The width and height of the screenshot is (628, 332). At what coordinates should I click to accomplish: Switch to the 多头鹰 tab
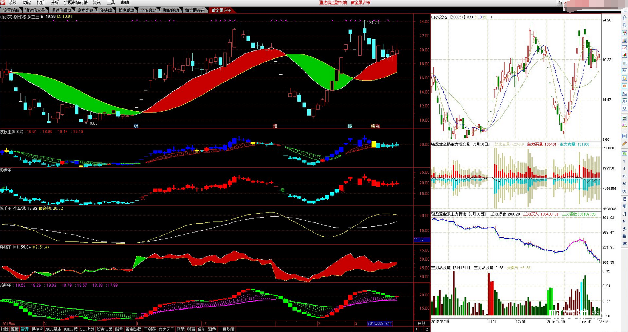tap(106, 11)
